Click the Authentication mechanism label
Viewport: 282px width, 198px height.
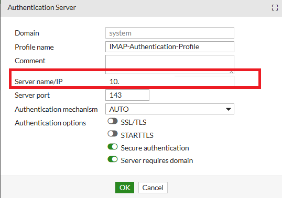(56, 109)
